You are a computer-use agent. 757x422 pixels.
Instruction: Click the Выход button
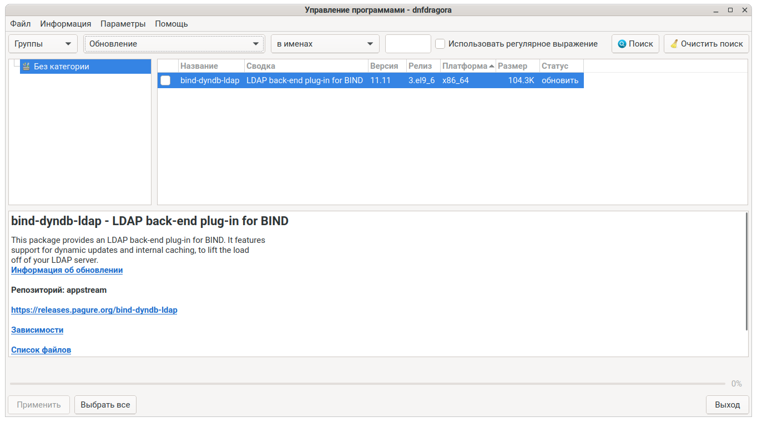[x=727, y=405]
